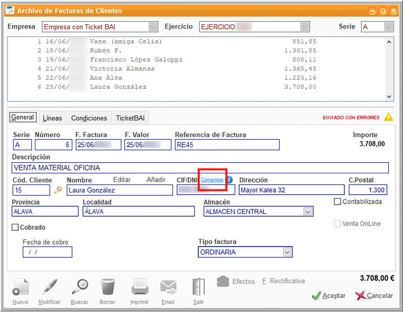Enable the Contabilizada checkbox
Screen dimensions: 403x312
point(338,202)
